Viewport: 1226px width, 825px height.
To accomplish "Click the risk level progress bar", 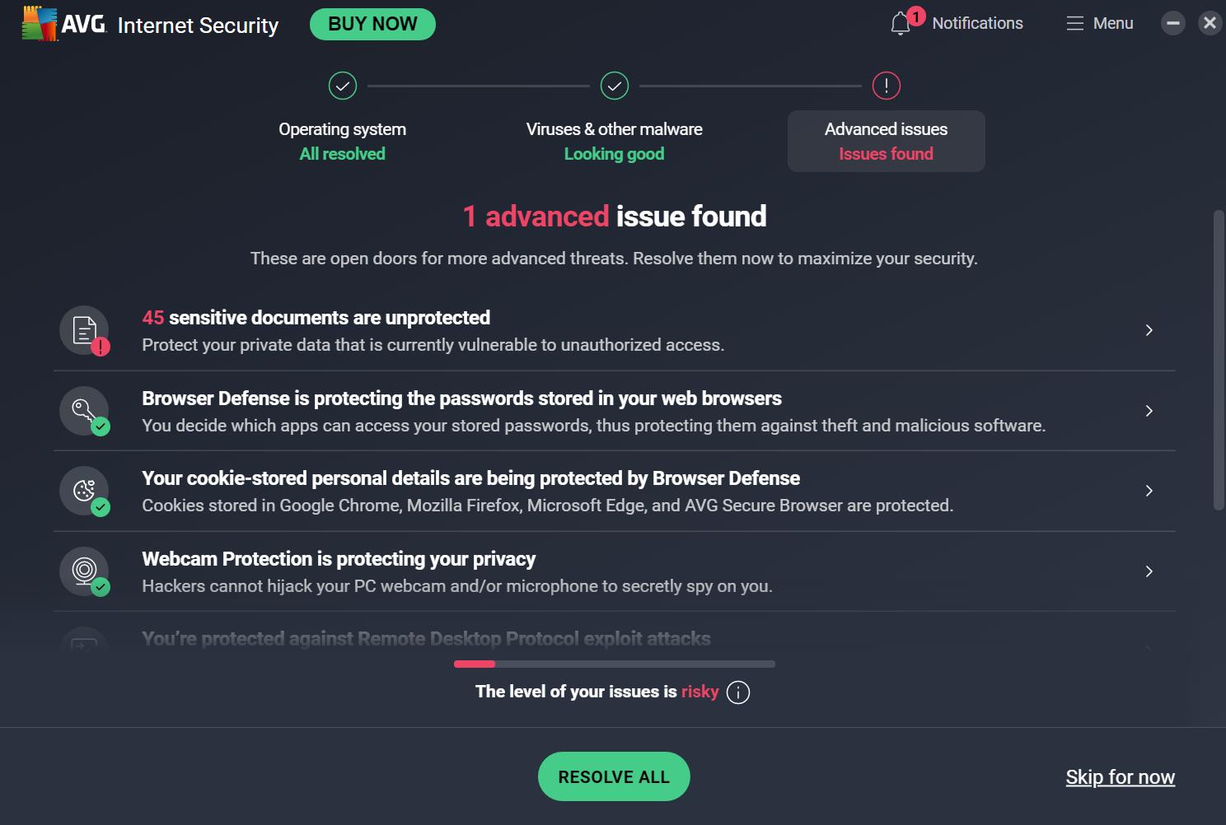I will coord(614,664).
